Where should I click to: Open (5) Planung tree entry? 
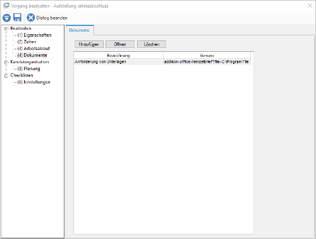coord(28,69)
